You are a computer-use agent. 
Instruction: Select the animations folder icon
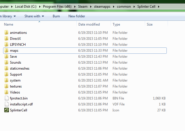click(6, 32)
